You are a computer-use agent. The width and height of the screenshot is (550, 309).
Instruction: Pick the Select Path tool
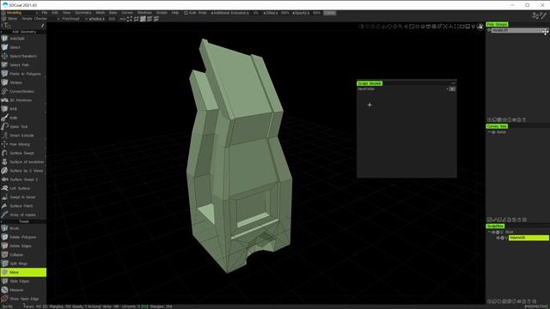coord(23,65)
